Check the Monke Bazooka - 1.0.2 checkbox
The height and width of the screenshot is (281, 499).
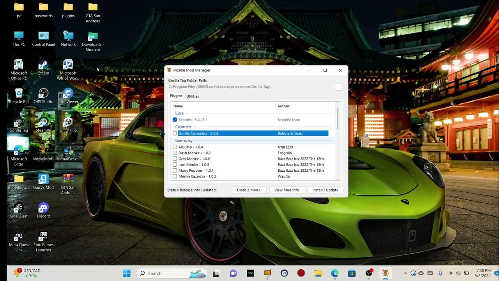175,176
